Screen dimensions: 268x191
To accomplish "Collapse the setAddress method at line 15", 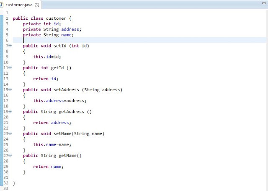I will pyautogui.click(x=10, y=89).
